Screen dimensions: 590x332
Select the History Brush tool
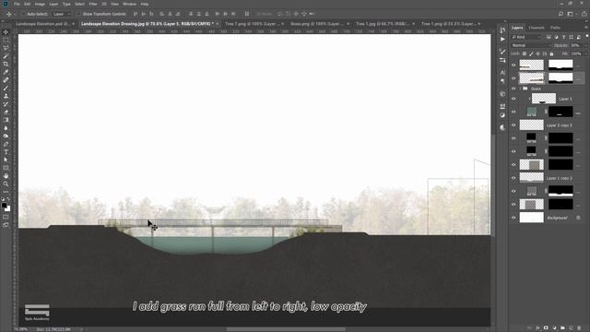click(x=6, y=104)
